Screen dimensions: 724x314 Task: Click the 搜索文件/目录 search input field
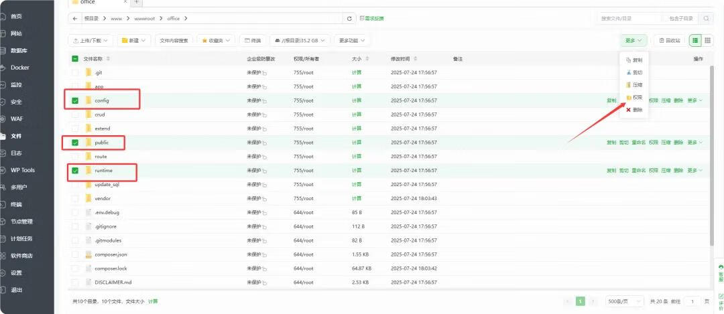(628, 19)
